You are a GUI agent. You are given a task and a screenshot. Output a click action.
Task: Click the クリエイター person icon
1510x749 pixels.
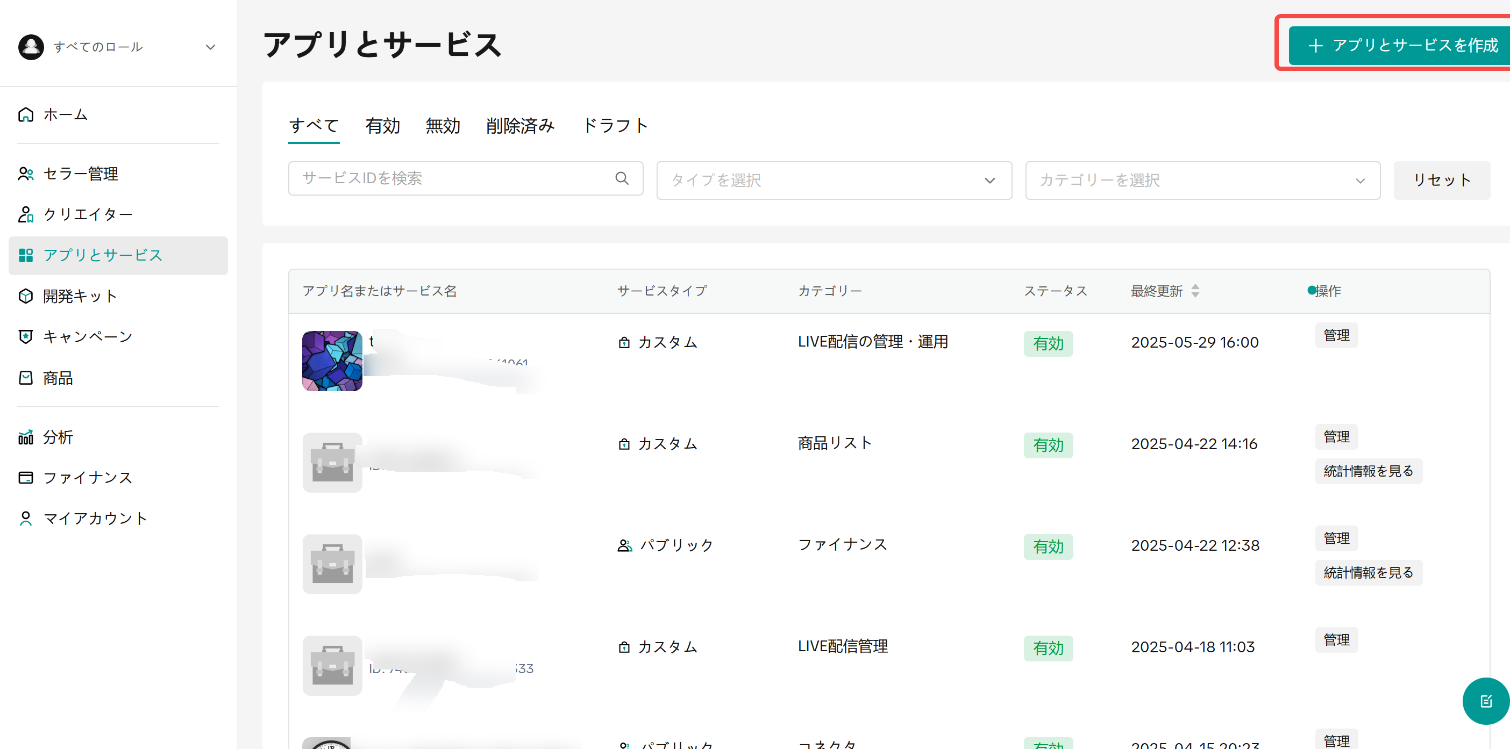pos(26,214)
